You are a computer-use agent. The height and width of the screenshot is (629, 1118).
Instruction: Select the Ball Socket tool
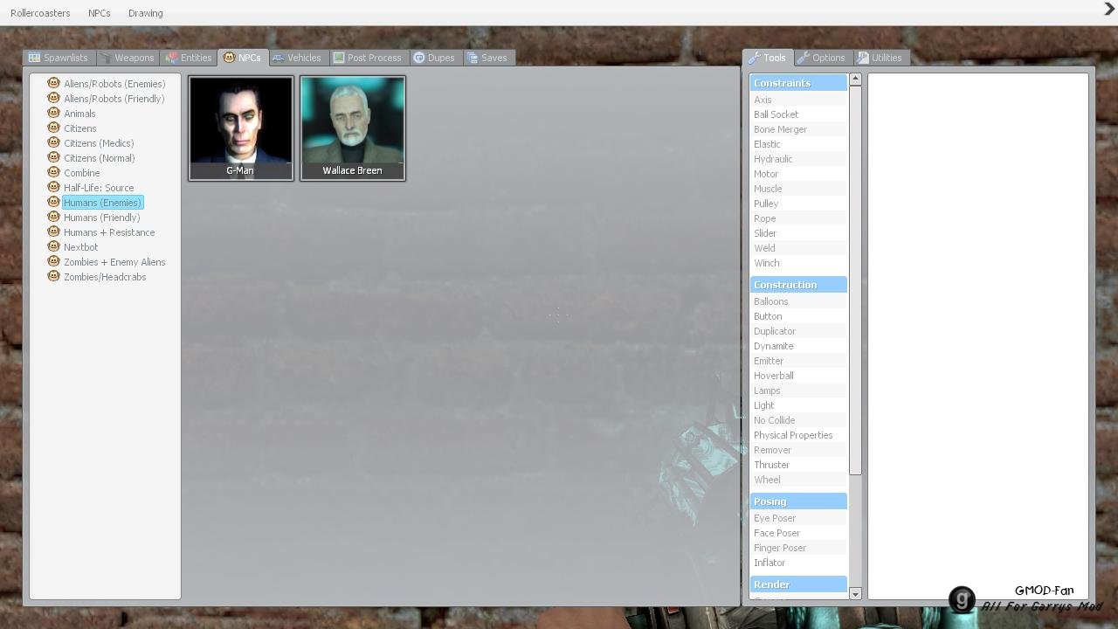[x=798, y=114]
